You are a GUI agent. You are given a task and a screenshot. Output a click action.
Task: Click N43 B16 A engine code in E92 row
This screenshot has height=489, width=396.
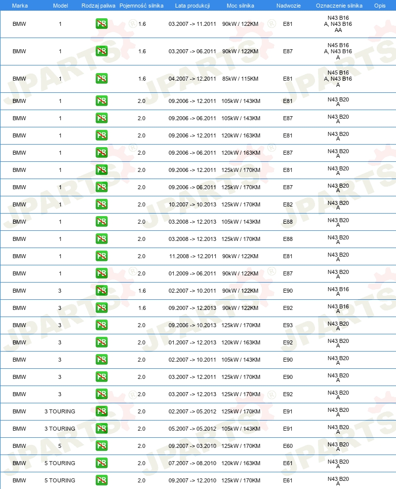[338, 308]
